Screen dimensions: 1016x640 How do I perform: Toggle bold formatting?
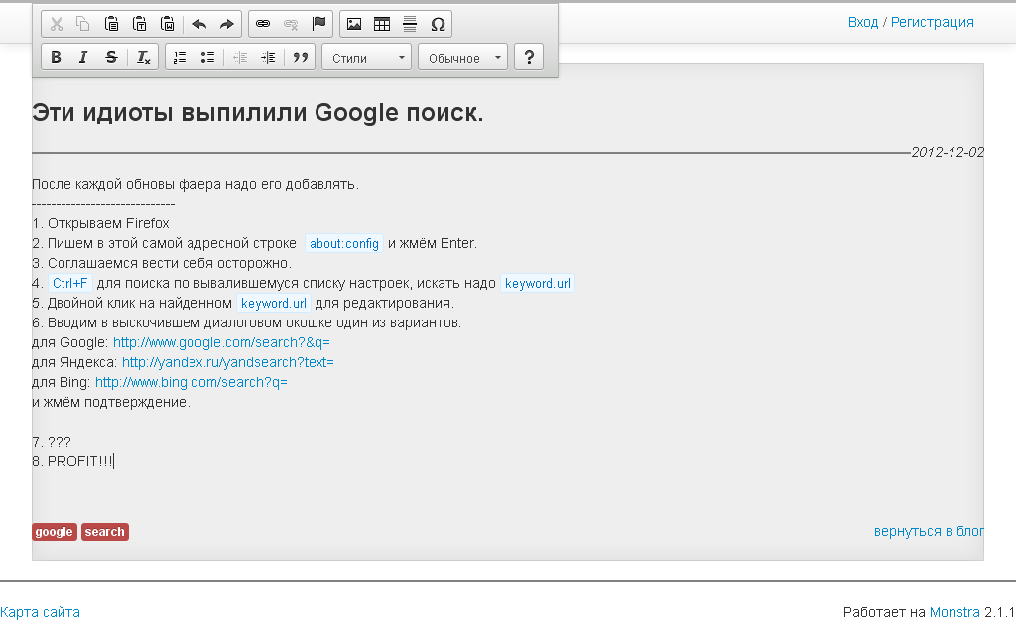pos(57,58)
